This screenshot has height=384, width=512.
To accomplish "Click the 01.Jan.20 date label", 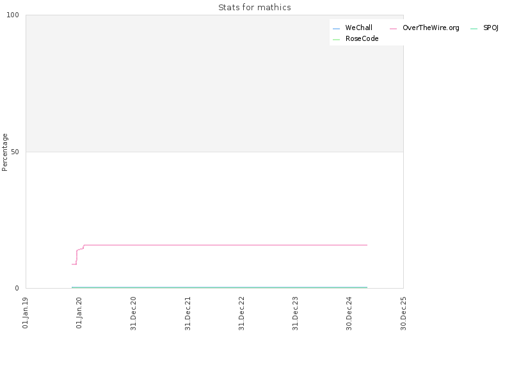I will 79,312.
